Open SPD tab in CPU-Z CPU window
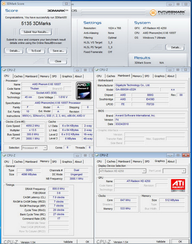 click(x=54, y=76)
